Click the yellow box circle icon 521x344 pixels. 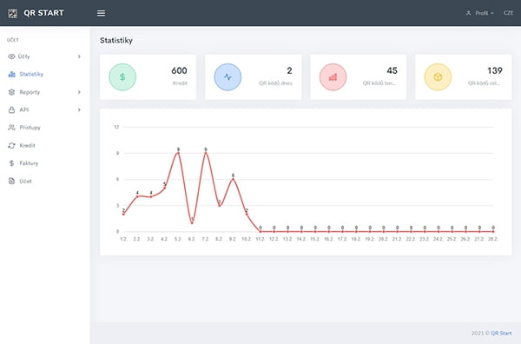click(x=438, y=77)
